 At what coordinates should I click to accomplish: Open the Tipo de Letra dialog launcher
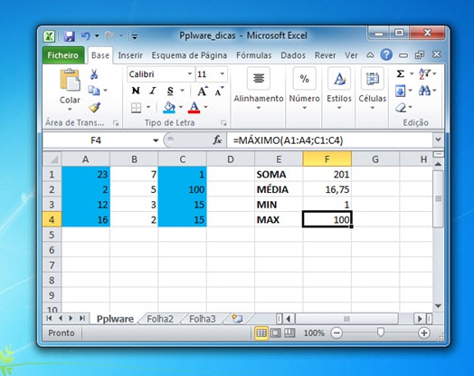223,123
